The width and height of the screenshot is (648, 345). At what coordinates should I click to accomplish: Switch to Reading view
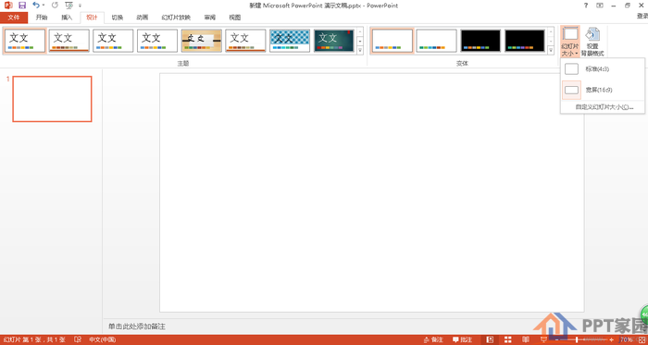coord(525,339)
